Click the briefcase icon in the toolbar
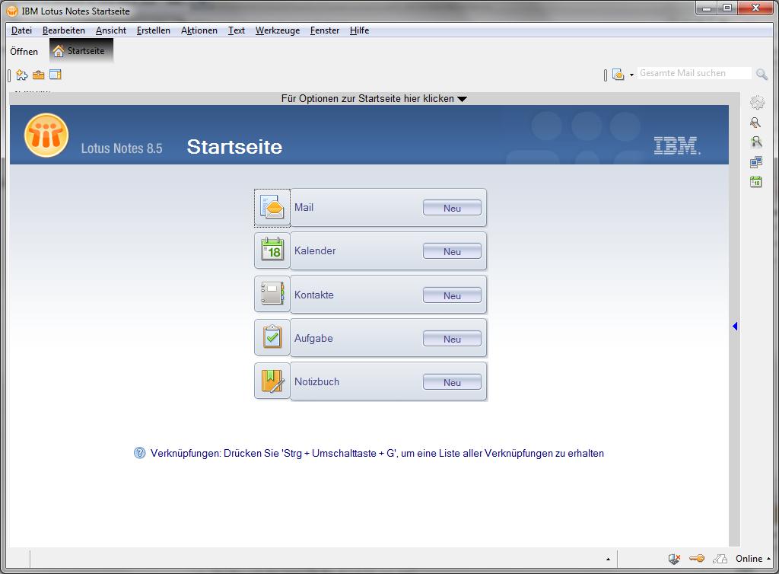The height and width of the screenshot is (574, 779). tap(38, 75)
